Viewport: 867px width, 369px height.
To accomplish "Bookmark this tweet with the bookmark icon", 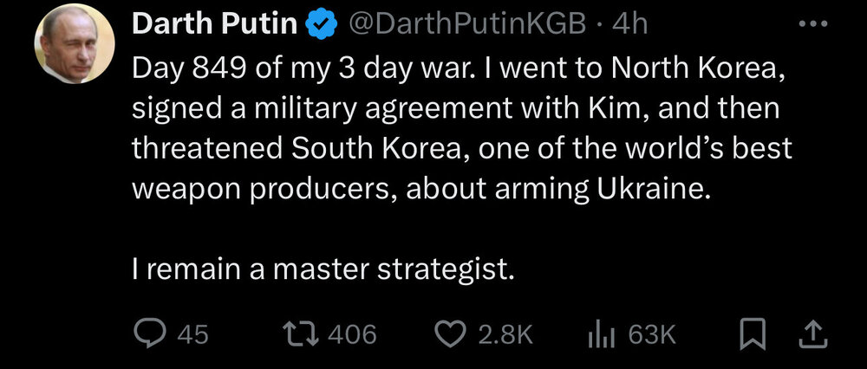I will coord(751,334).
